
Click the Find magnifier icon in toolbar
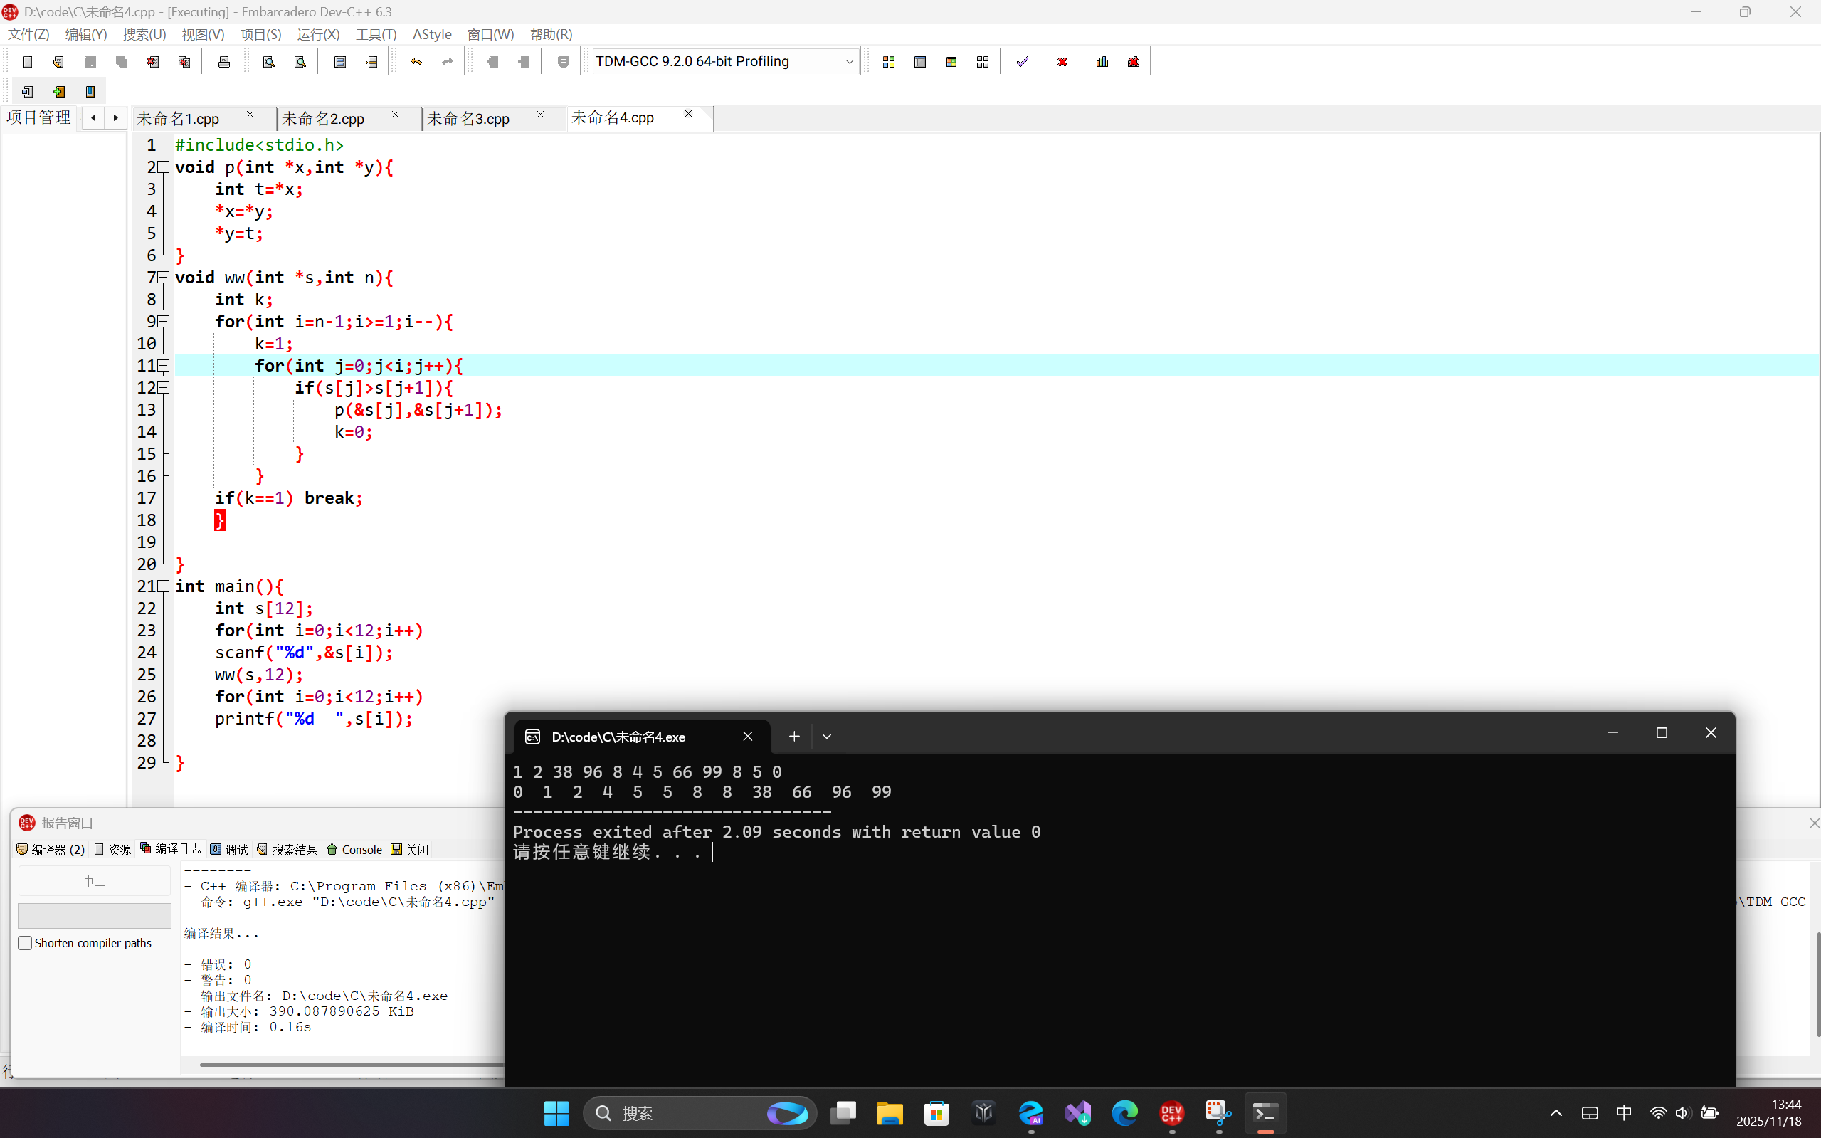(x=269, y=62)
